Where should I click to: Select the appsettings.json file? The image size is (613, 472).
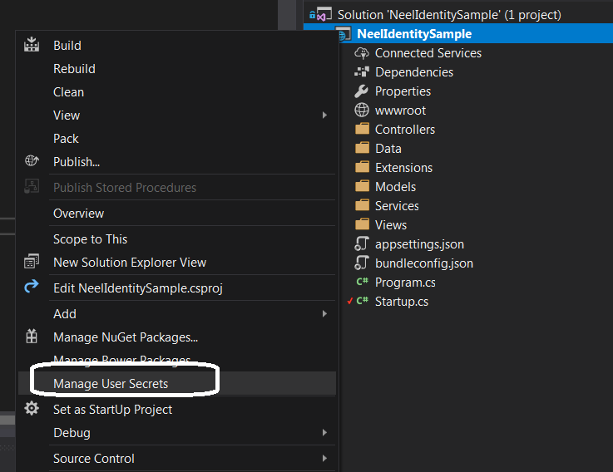point(419,244)
